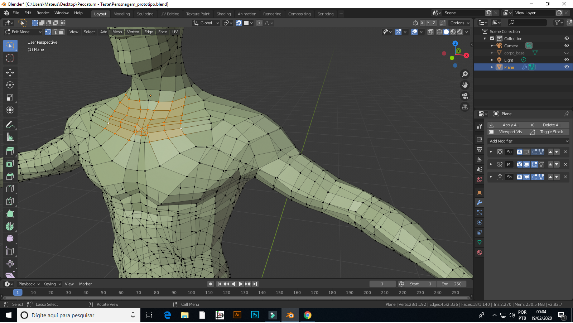The width and height of the screenshot is (573, 323).
Task: Open the Playback dropdown in timeline
Action: pyautogui.click(x=29, y=284)
